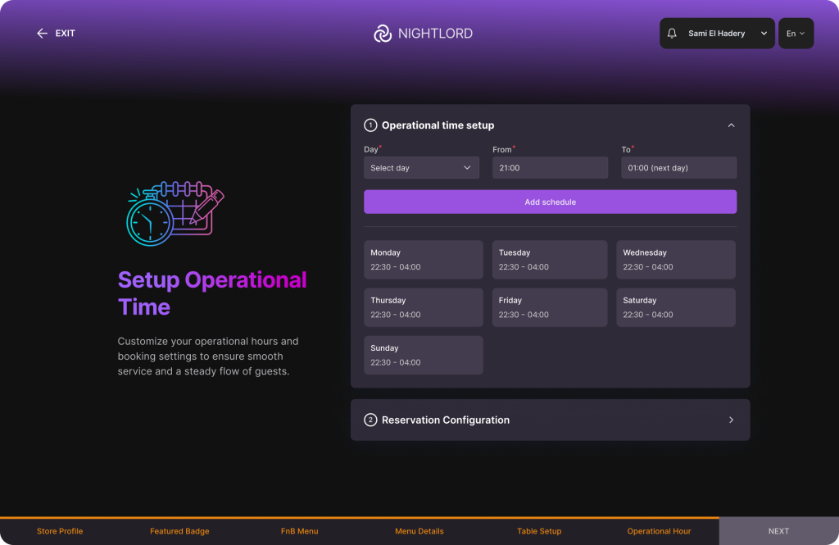The width and height of the screenshot is (839, 545).
Task: Click the From time field 21:00
Action: coord(550,167)
